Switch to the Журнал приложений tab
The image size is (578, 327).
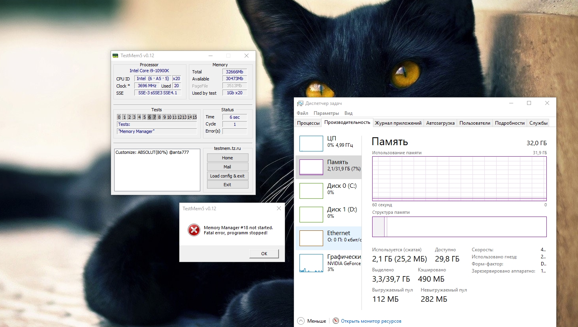398,123
